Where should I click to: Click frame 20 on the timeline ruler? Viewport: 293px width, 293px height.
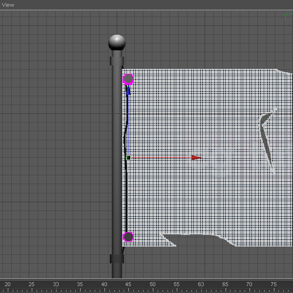click(7, 284)
